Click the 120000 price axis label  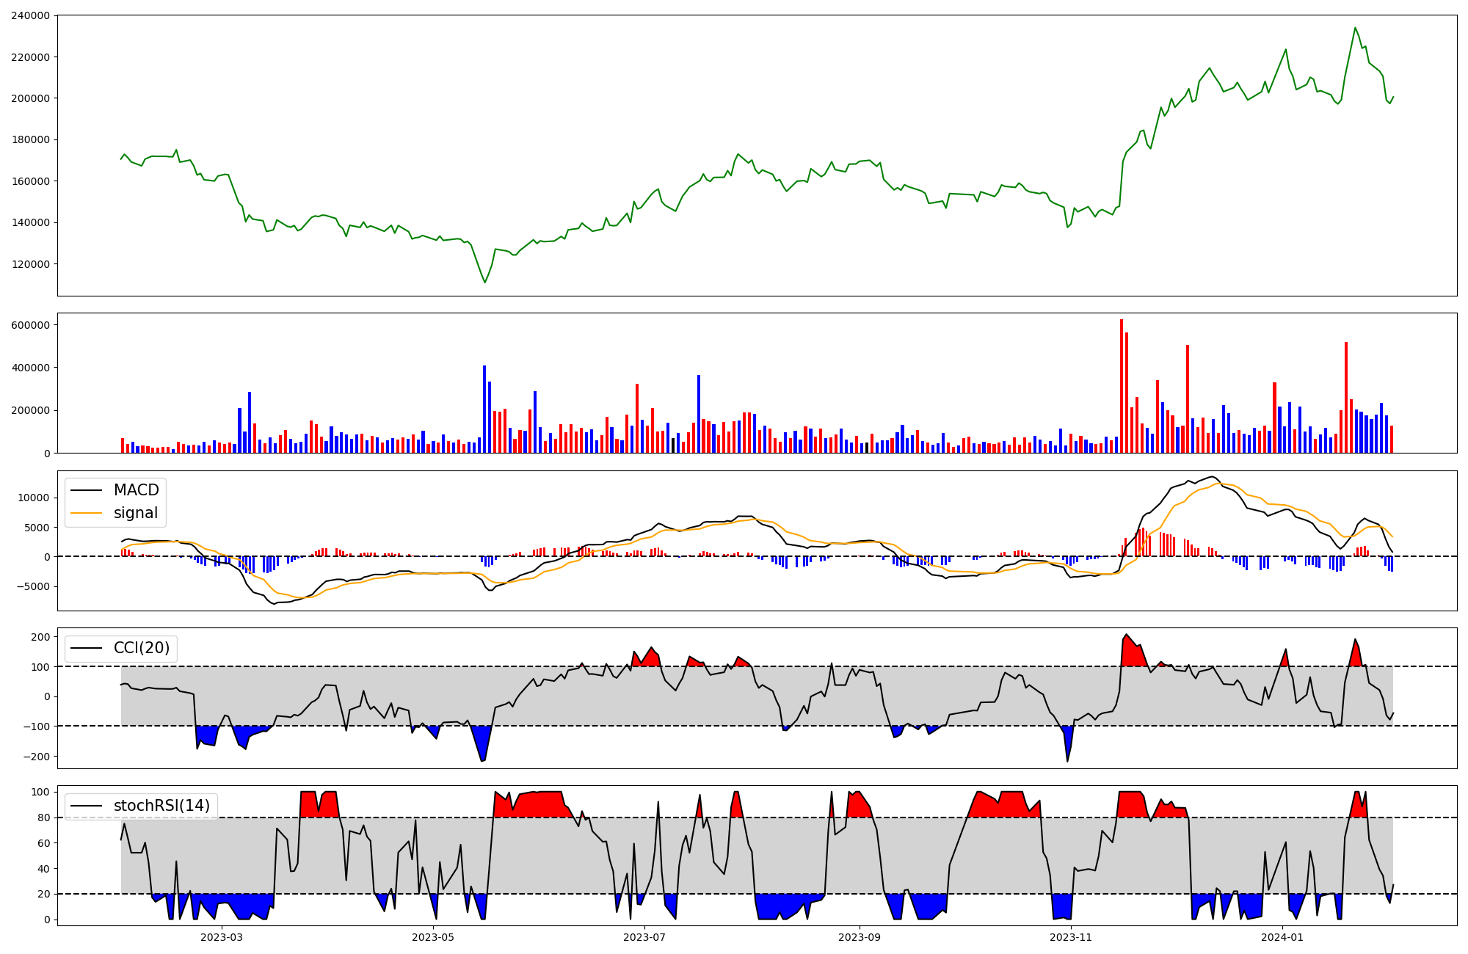pos(31,264)
